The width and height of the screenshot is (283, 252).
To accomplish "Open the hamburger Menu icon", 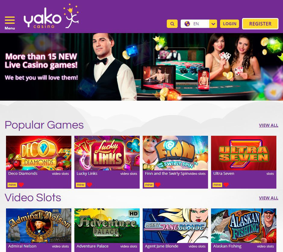I will point(10,20).
